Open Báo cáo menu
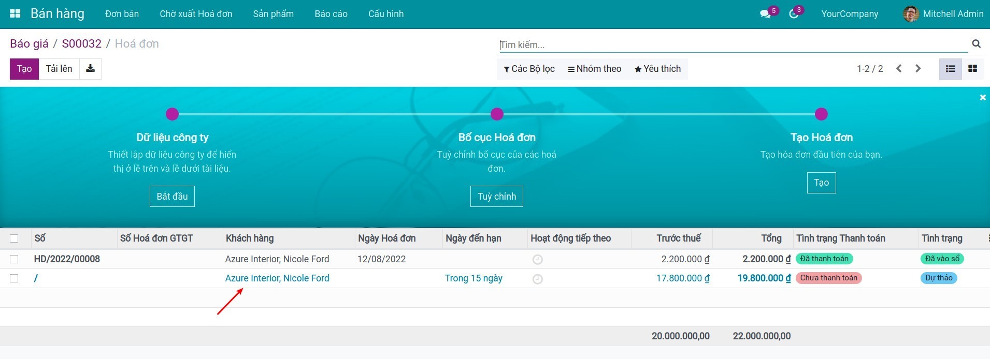The image size is (990, 359). 331,14
